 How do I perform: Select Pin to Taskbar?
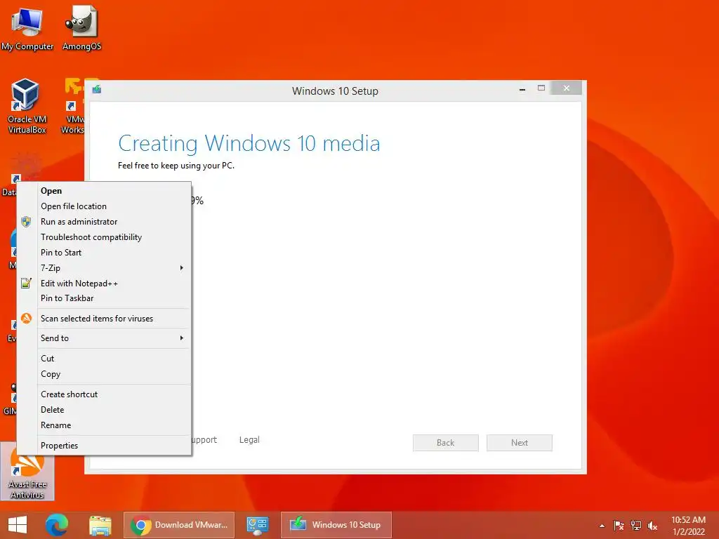coord(104,298)
